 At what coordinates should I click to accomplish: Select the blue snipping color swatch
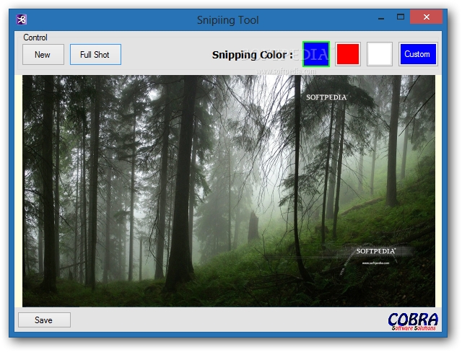point(316,54)
